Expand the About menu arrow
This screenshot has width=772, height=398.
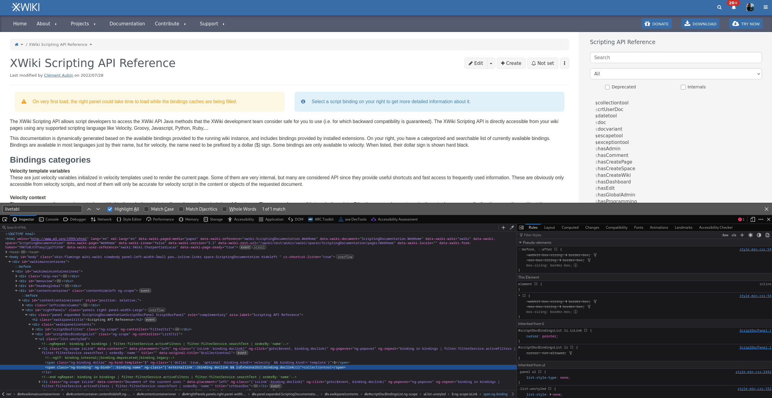(x=56, y=24)
